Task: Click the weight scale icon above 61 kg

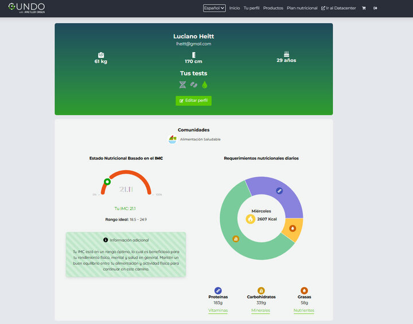Action: point(100,54)
